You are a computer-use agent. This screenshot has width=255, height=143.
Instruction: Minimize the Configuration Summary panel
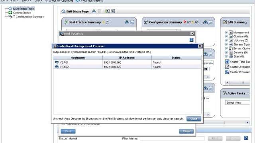[x=211, y=22]
